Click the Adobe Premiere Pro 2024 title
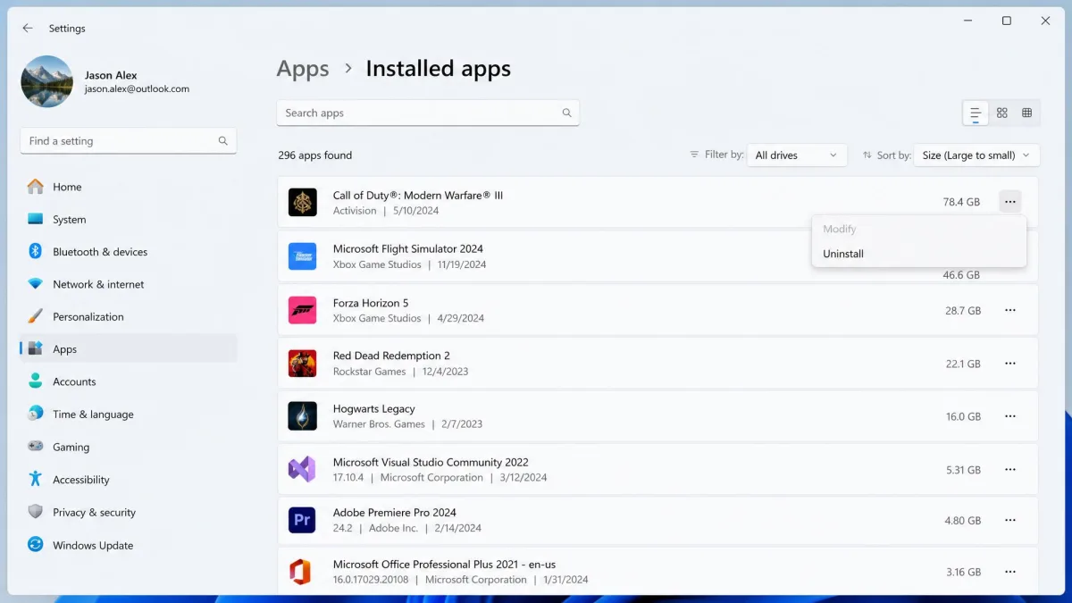This screenshot has width=1072, height=603. pyautogui.click(x=395, y=513)
